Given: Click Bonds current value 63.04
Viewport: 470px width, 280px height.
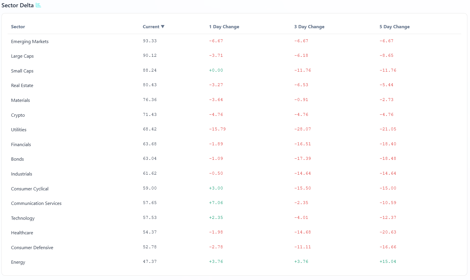Looking at the screenshot, I should point(150,158).
